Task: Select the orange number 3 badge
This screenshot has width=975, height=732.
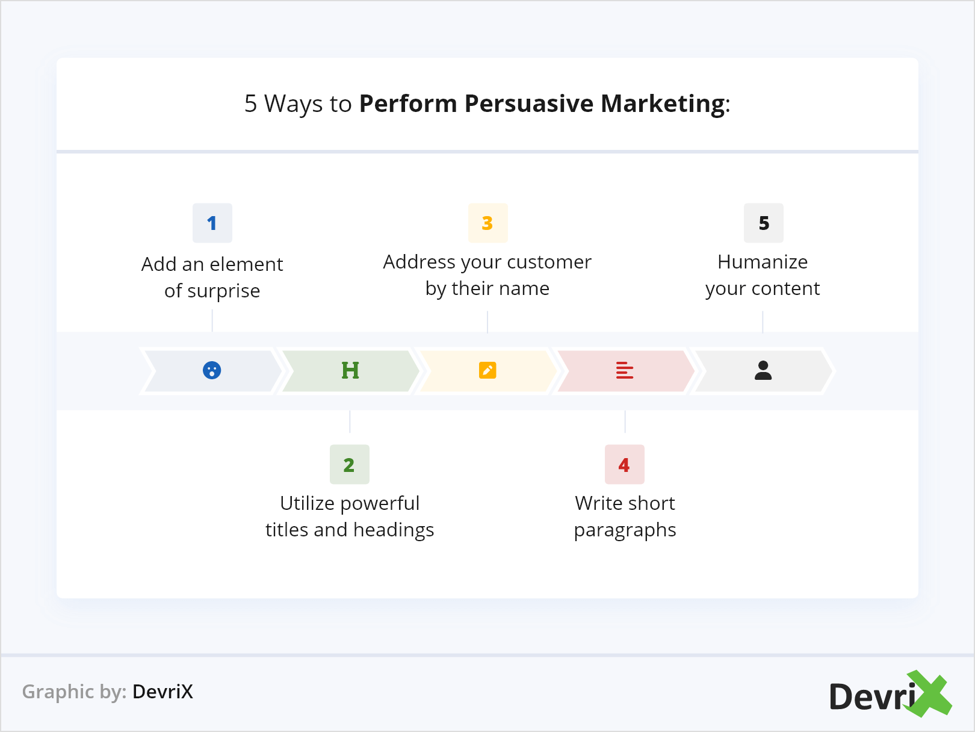Action: (x=487, y=223)
